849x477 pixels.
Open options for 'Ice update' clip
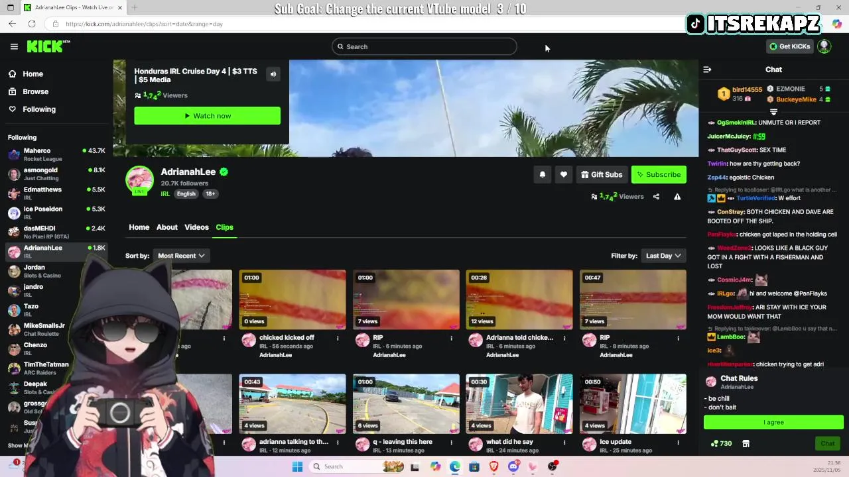pos(678,443)
